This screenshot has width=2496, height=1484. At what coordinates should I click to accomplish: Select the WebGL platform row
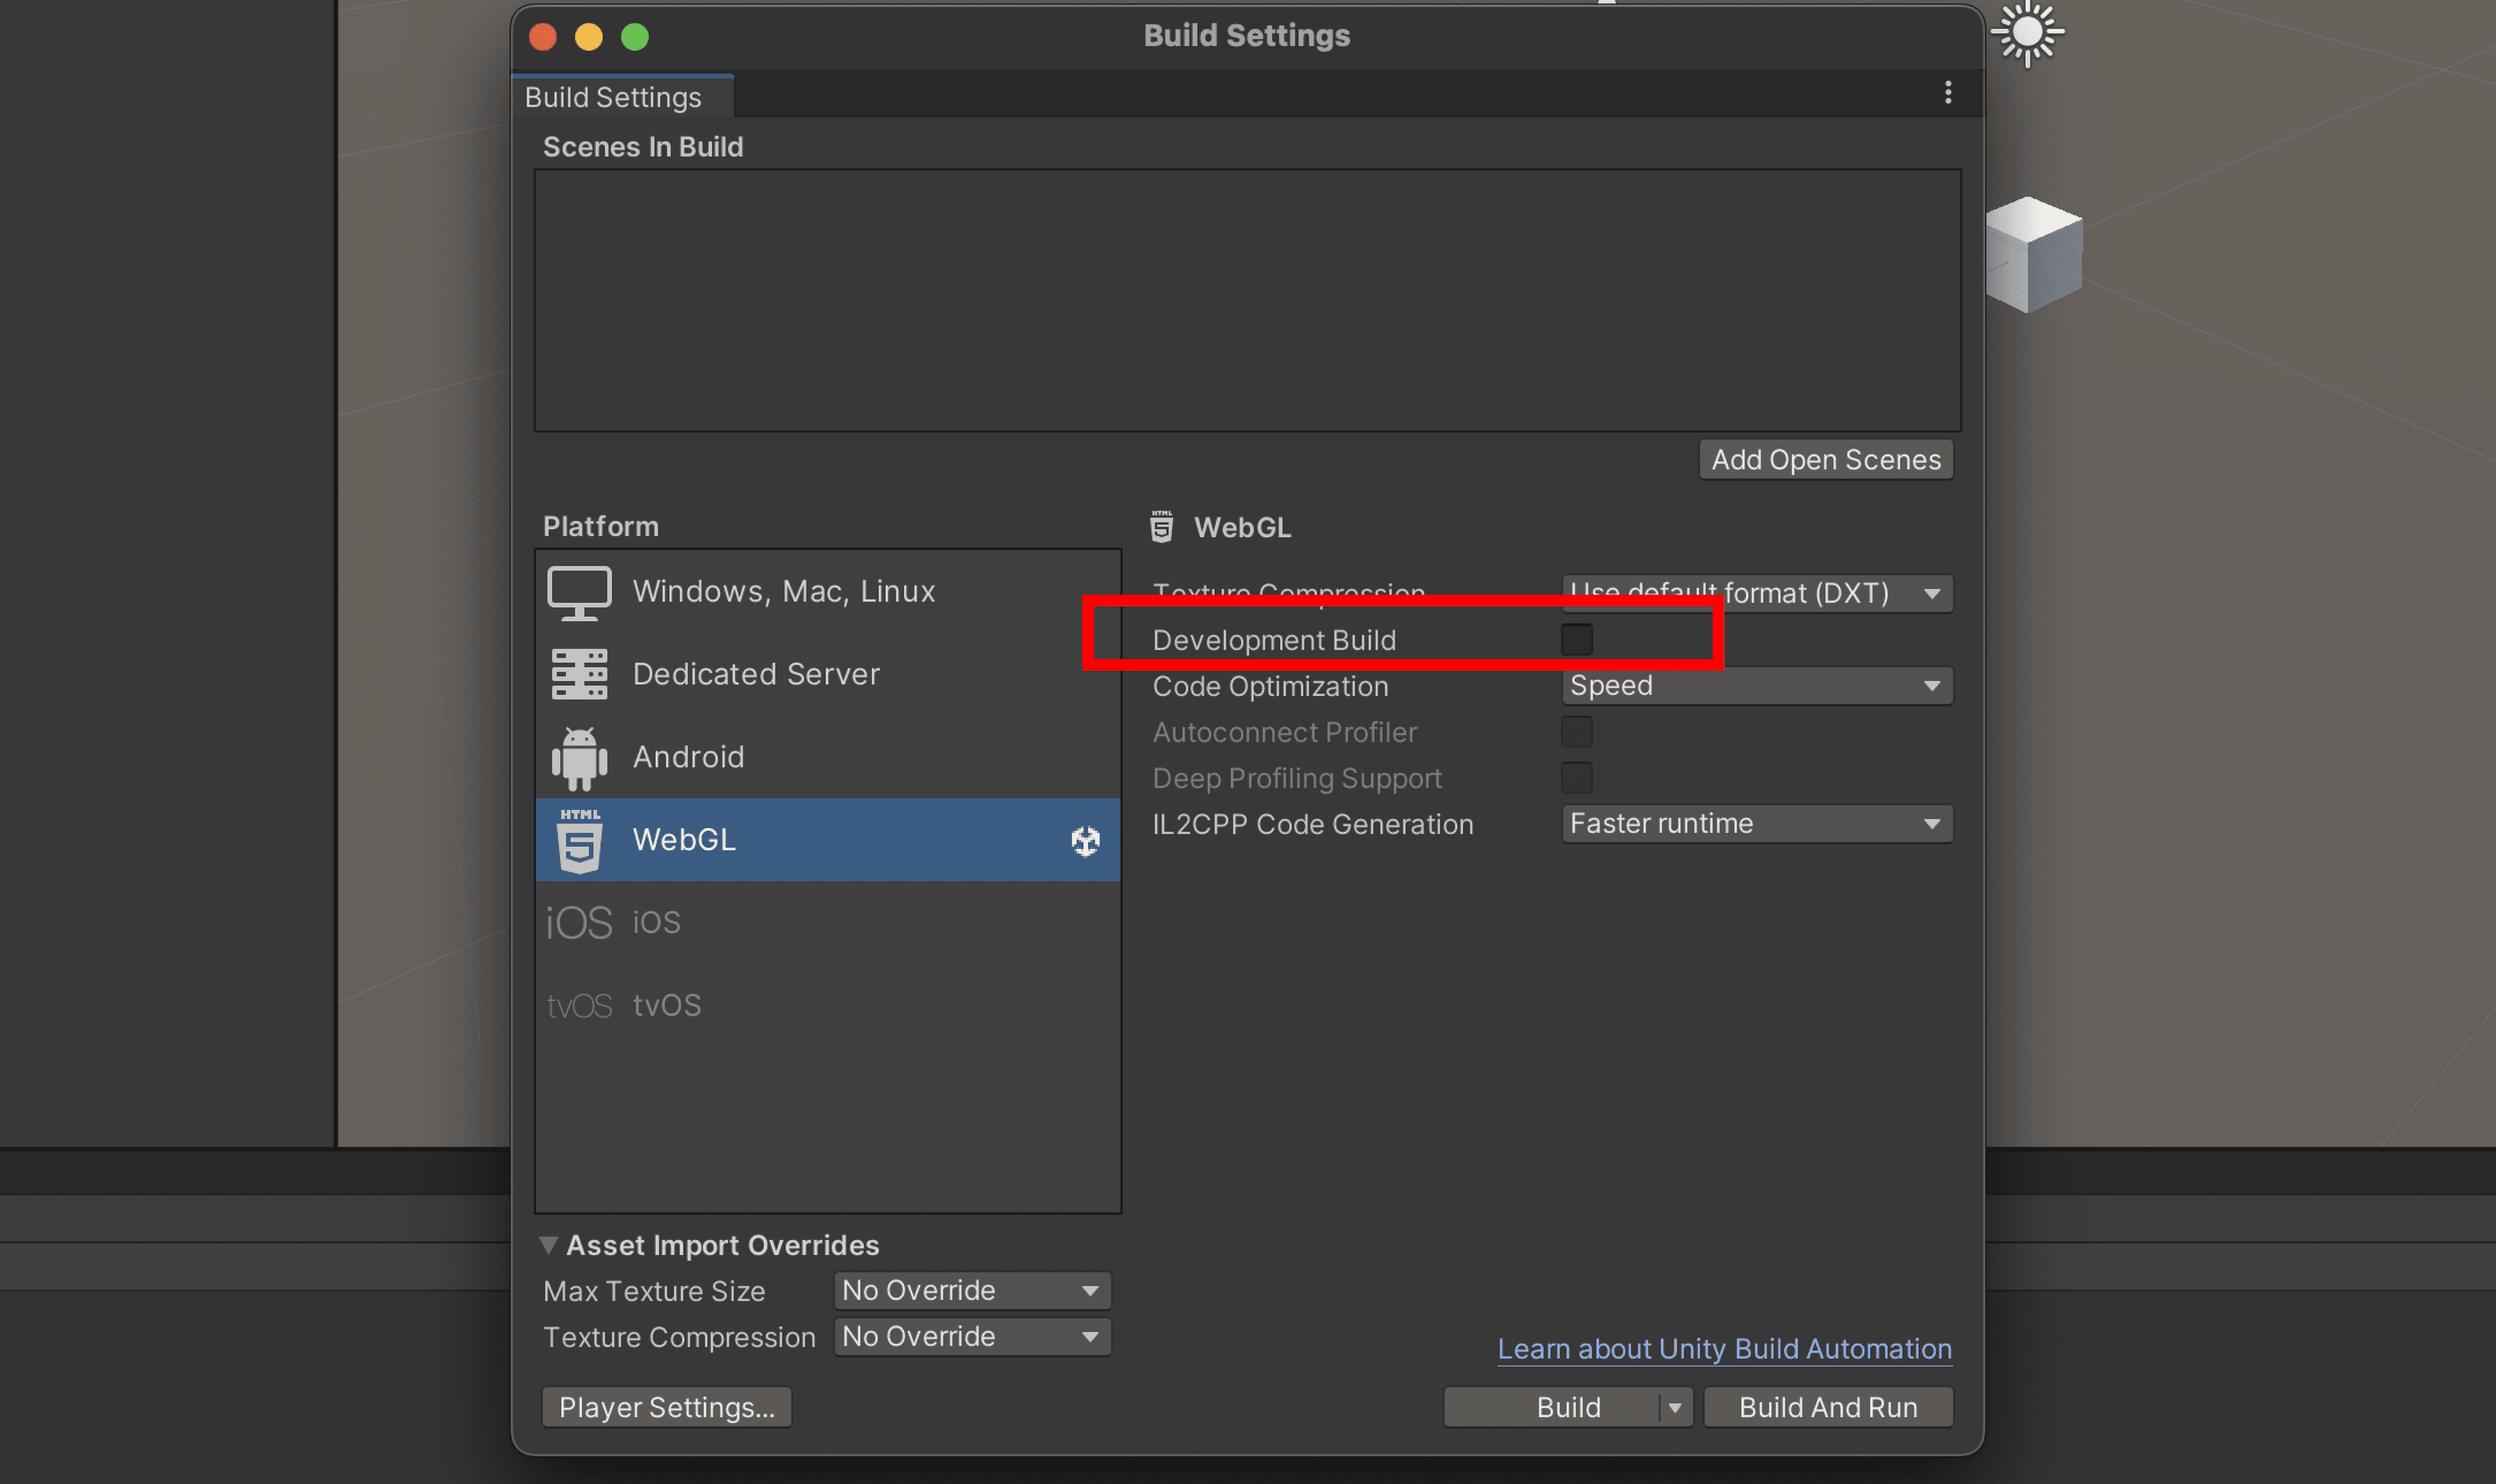(828, 840)
